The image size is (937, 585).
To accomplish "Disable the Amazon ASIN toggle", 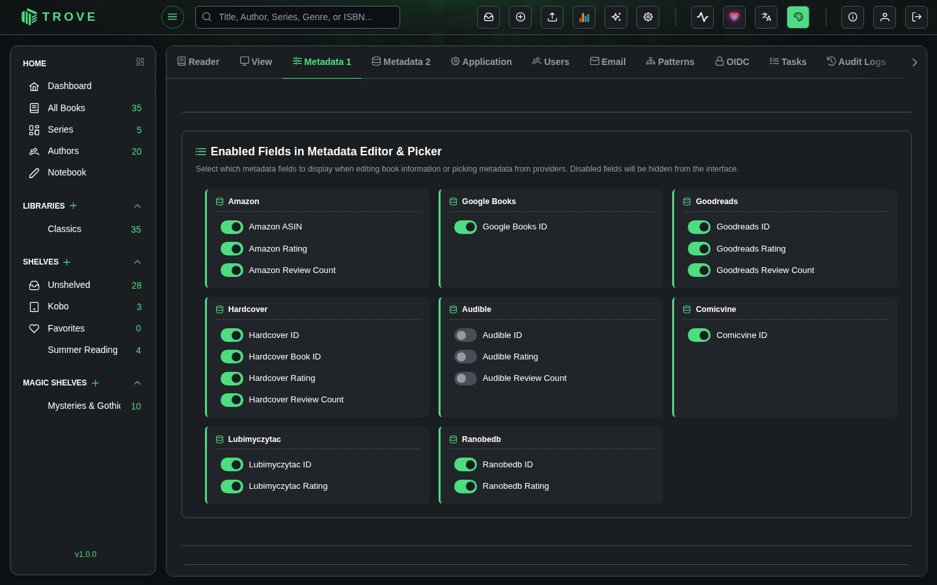I will (x=232, y=227).
